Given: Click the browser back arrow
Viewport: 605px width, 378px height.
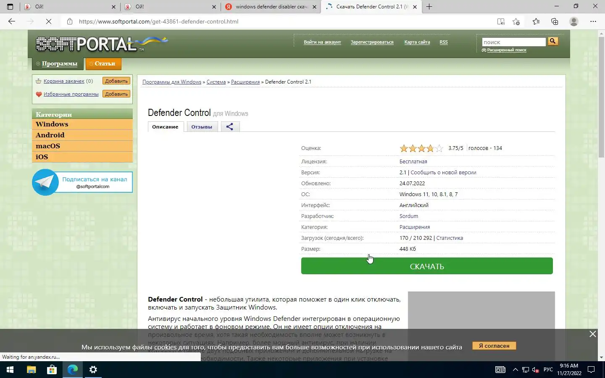Looking at the screenshot, I should coord(12,21).
